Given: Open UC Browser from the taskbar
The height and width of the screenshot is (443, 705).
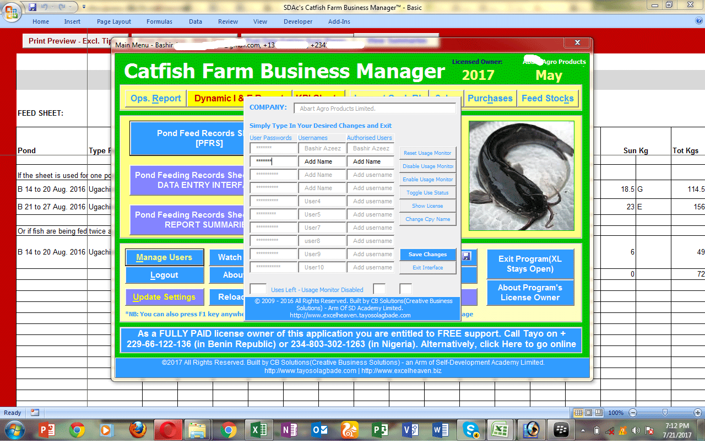Looking at the screenshot, I should click(350, 430).
